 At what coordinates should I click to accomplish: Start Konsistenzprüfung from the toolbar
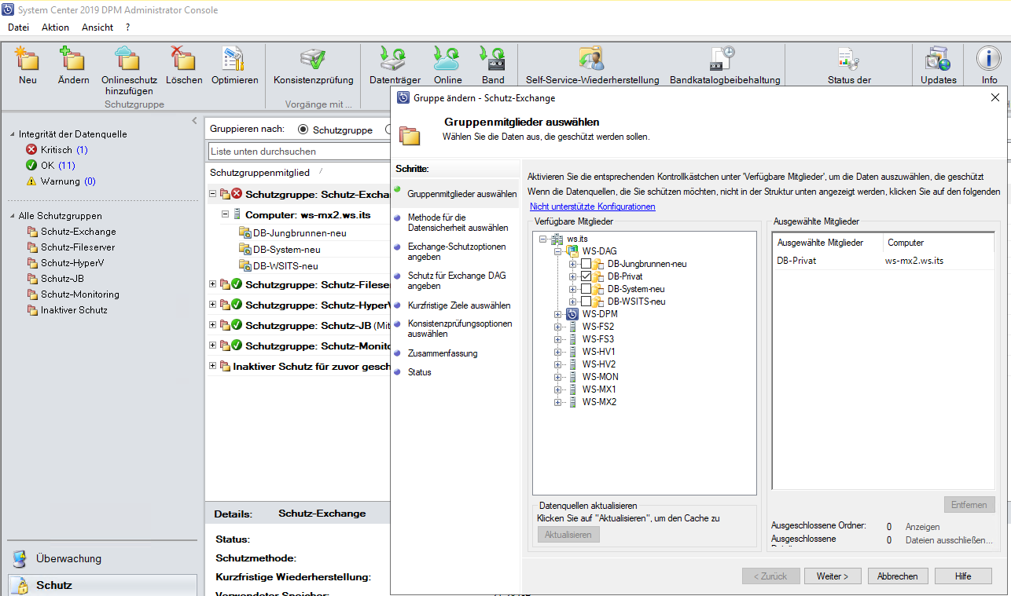[312, 58]
